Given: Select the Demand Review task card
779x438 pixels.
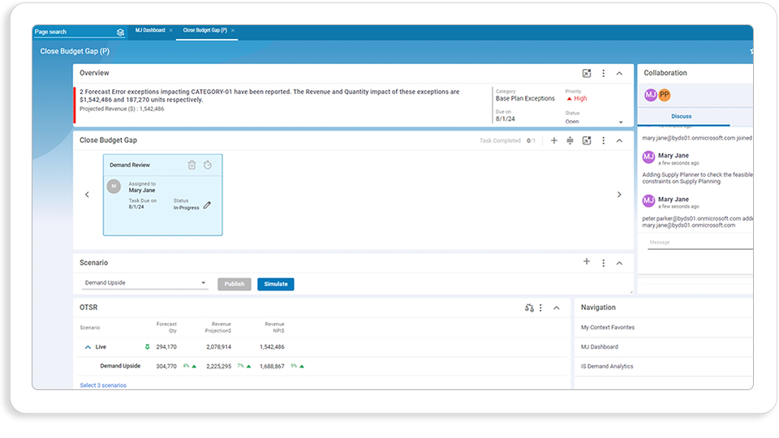Looking at the screenshot, I should coord(162,195).
